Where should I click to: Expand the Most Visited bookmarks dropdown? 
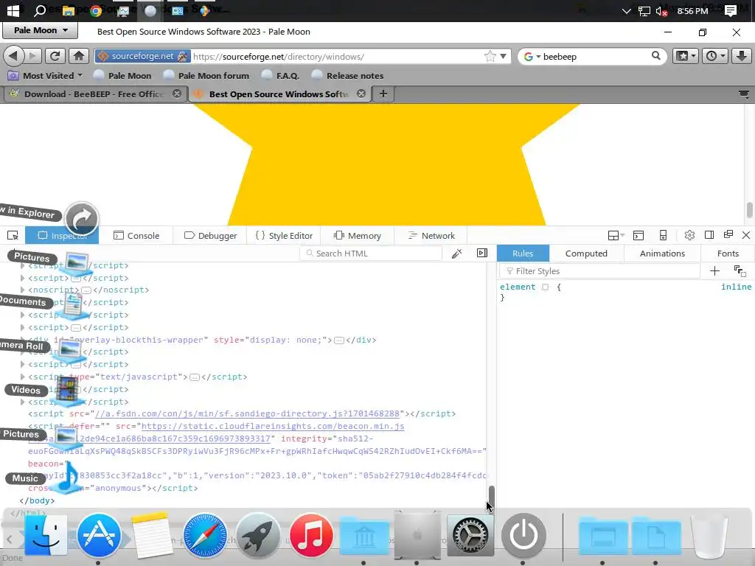46,76
